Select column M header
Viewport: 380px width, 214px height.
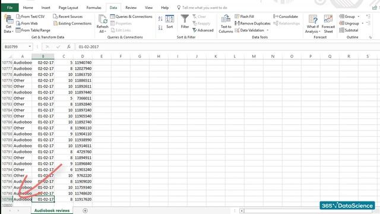coord(254,56)
